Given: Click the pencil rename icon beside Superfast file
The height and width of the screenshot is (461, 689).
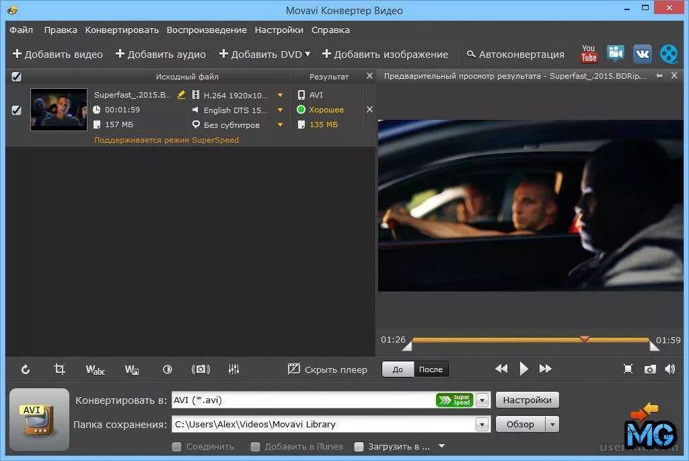Looking at the screenshot, I should coord(181,94).
